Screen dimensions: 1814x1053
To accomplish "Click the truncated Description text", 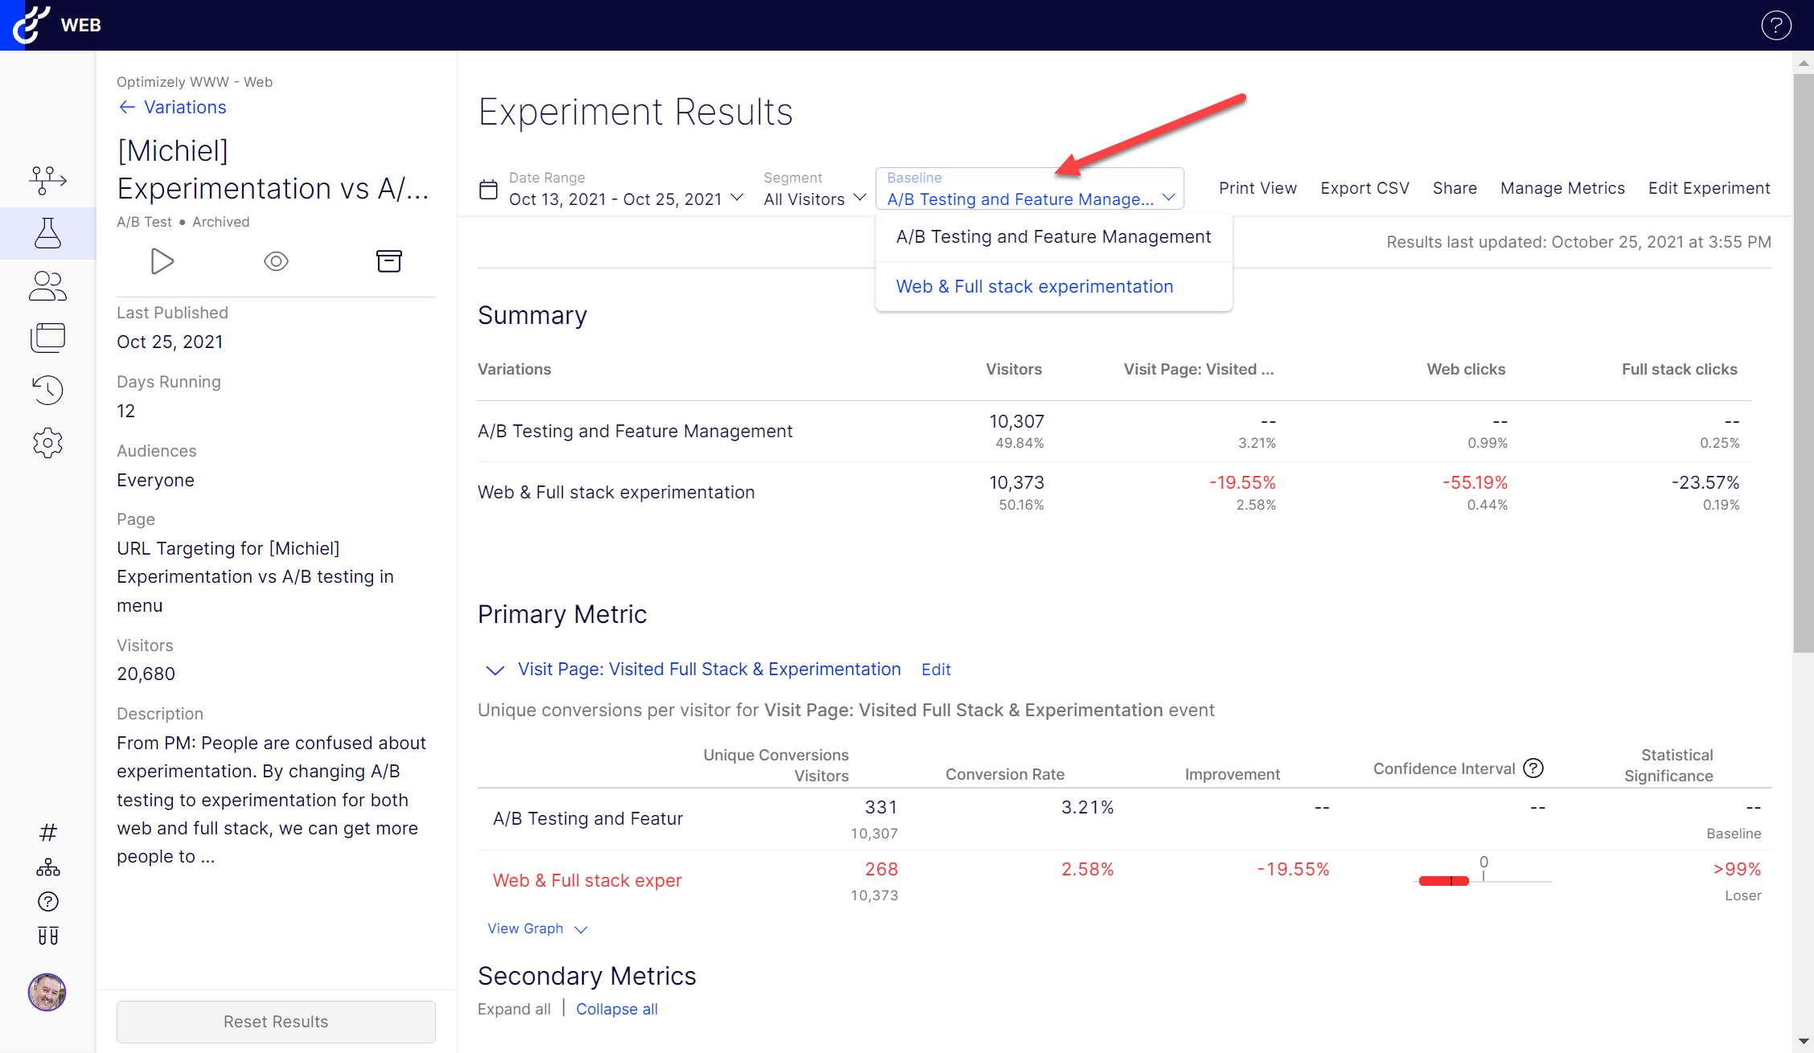I will click(x=272, y=800).
